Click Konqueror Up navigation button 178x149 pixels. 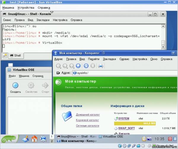72,66
